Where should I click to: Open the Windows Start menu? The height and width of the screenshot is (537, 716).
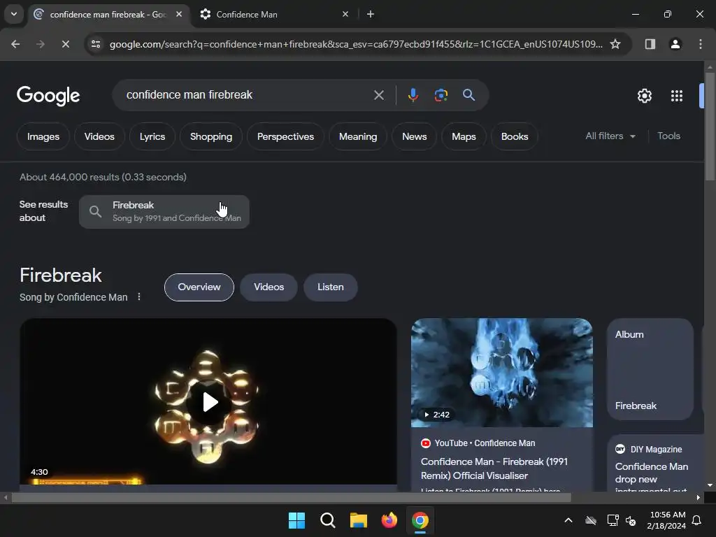click(x=296, y=520)
